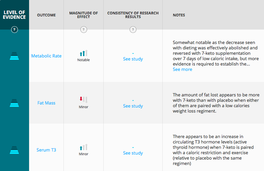The image size is (264, 171).
Task: Click the Magnitude of Effect column header
Action: (83, 15)
